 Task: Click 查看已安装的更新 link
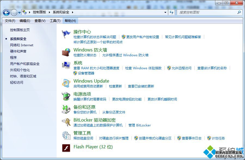pyautogui.click(x=141, y=86)
